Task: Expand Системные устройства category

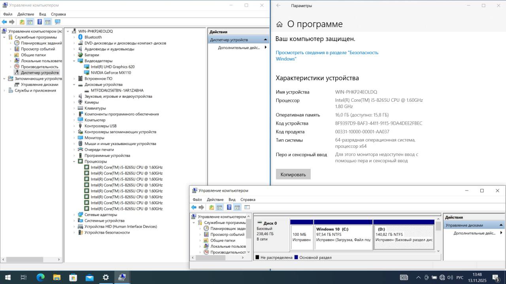Action: coord(74,220)
